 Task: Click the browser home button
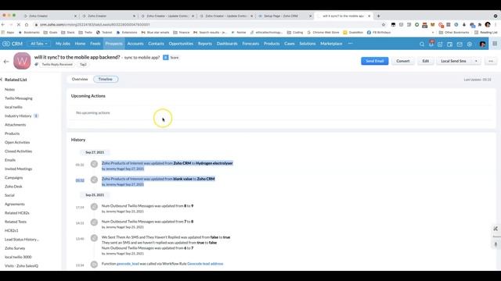pos(27,24)
